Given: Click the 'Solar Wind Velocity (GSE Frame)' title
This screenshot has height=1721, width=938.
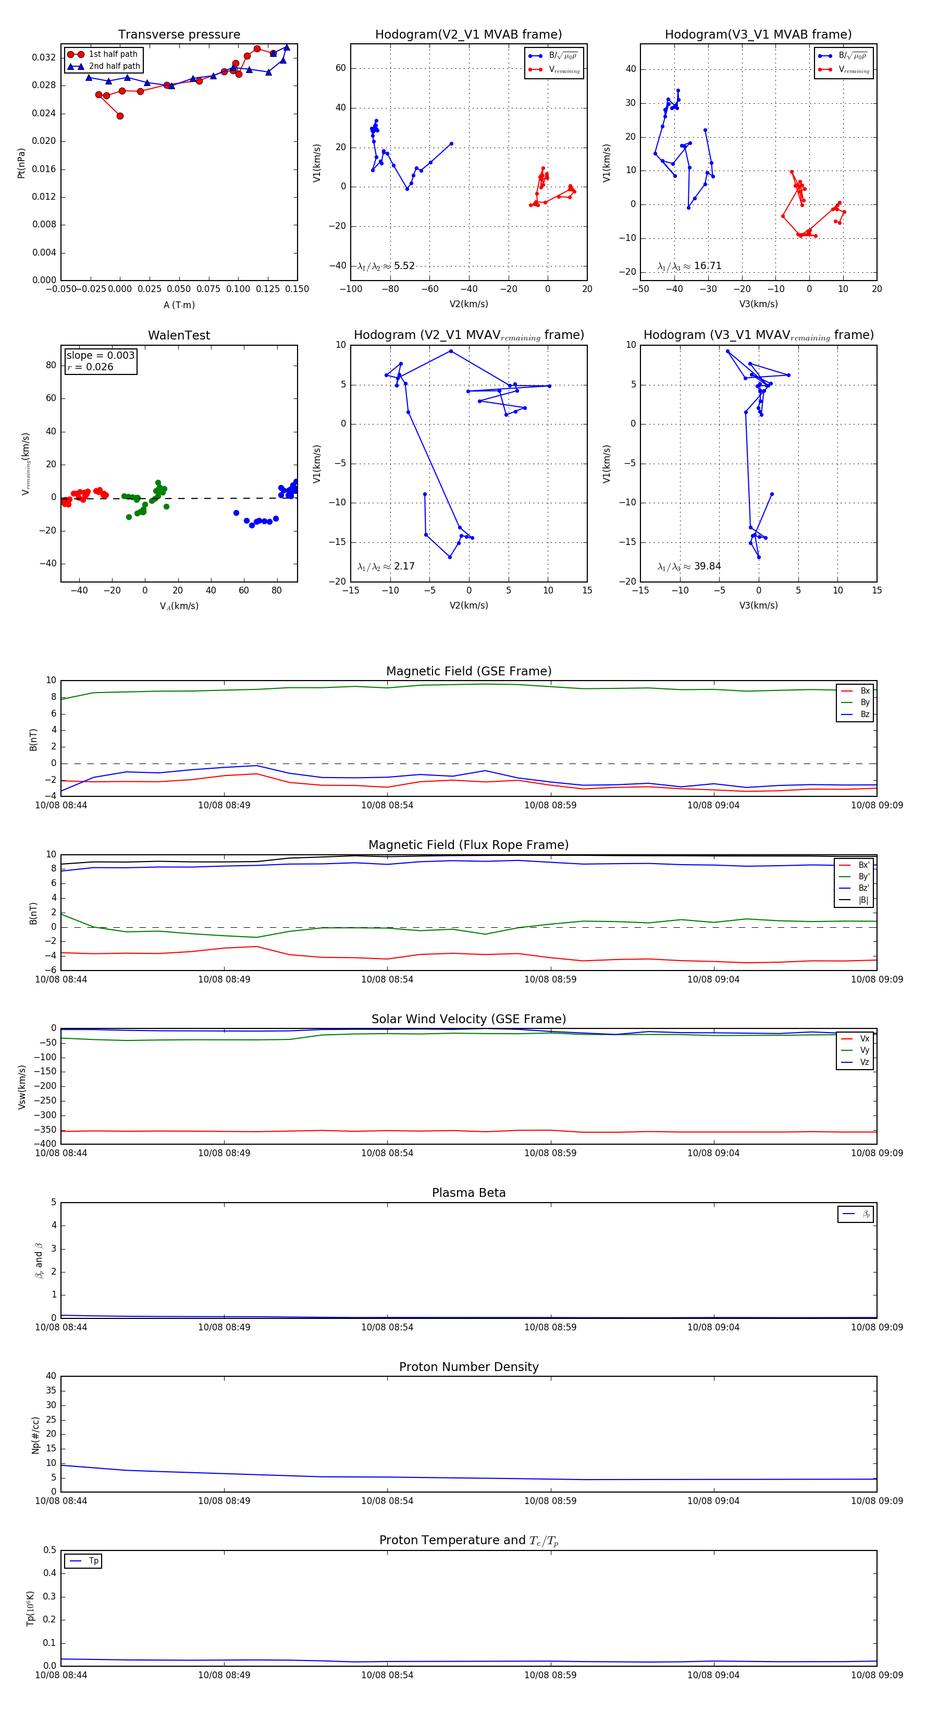Looking at the screenshot, I should [x=468, y=1020].
